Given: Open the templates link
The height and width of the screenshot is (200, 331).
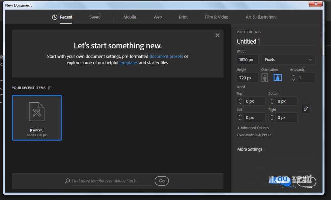Looking at the screenshot, I should point(128,63).
